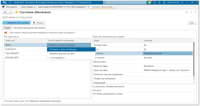Open the Еще dropdown menu
Image resolution: width=200 pixels, height=106 pixels.
(x=192, y=22)
